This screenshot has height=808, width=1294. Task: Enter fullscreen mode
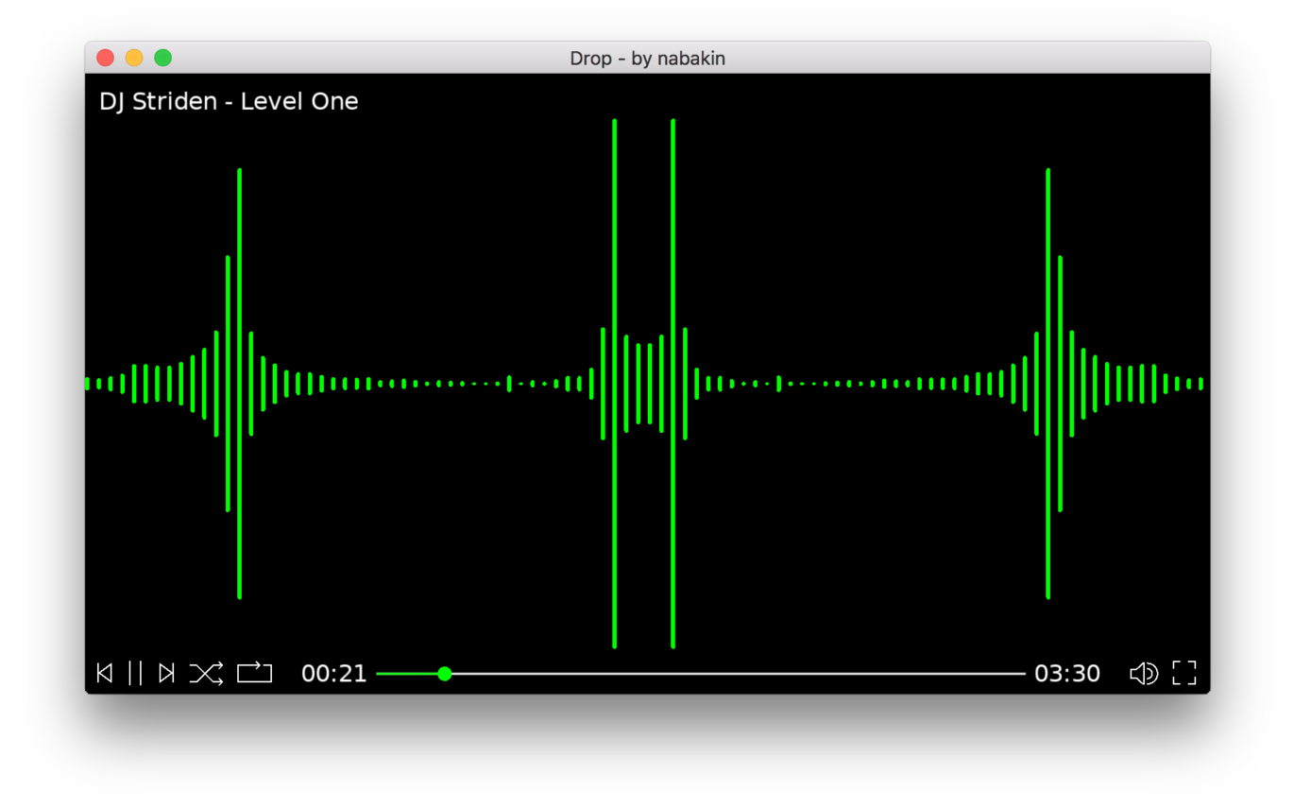click(x=1184, y=673)
